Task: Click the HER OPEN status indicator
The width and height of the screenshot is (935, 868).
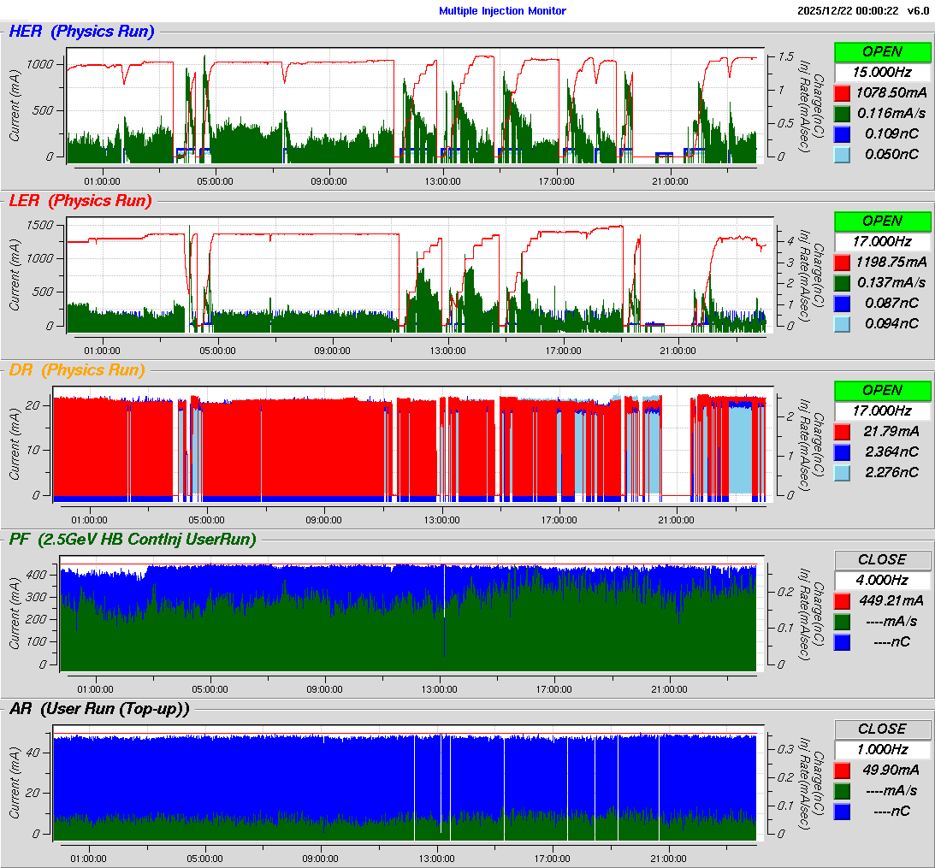Action: (x=882, y=51)
